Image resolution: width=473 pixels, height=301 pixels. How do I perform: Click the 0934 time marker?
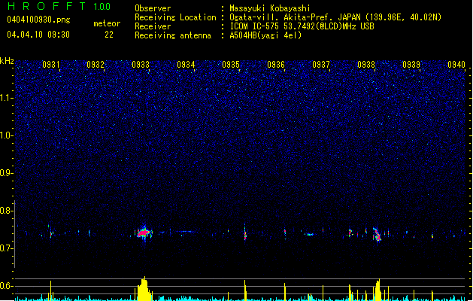(x=186, y=65)
